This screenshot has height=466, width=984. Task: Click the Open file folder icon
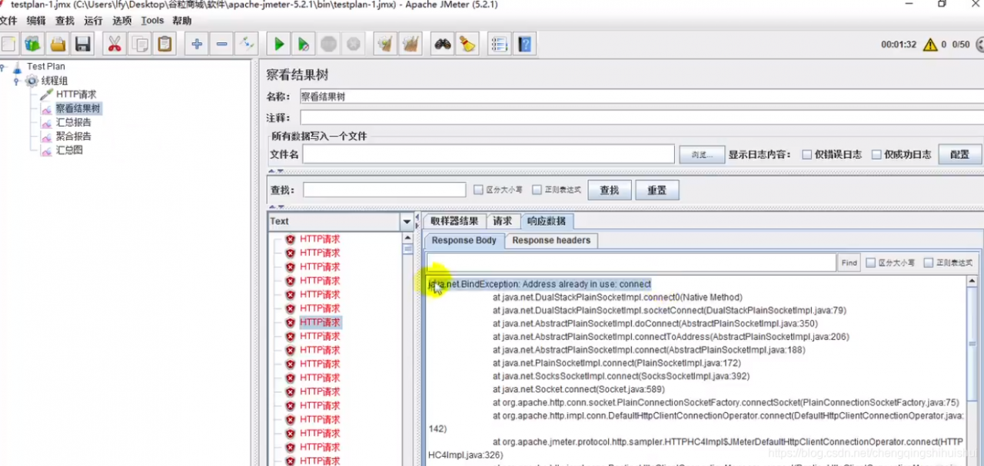[x=58, y=45]
